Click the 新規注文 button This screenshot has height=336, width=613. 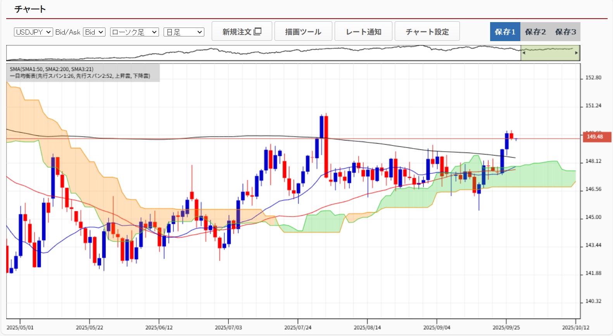242,31
